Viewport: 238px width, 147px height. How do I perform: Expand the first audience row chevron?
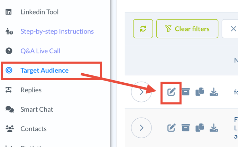coord(141,92)
